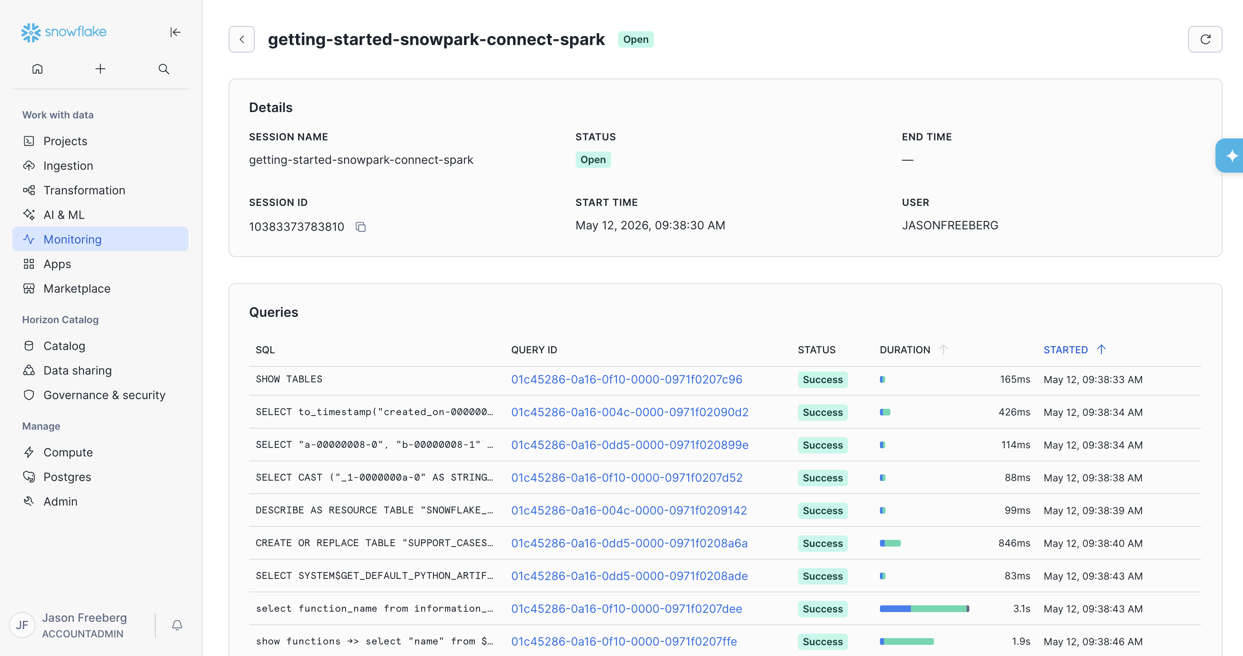Collapse the sidebar navigation

click(x=175, y=32)
